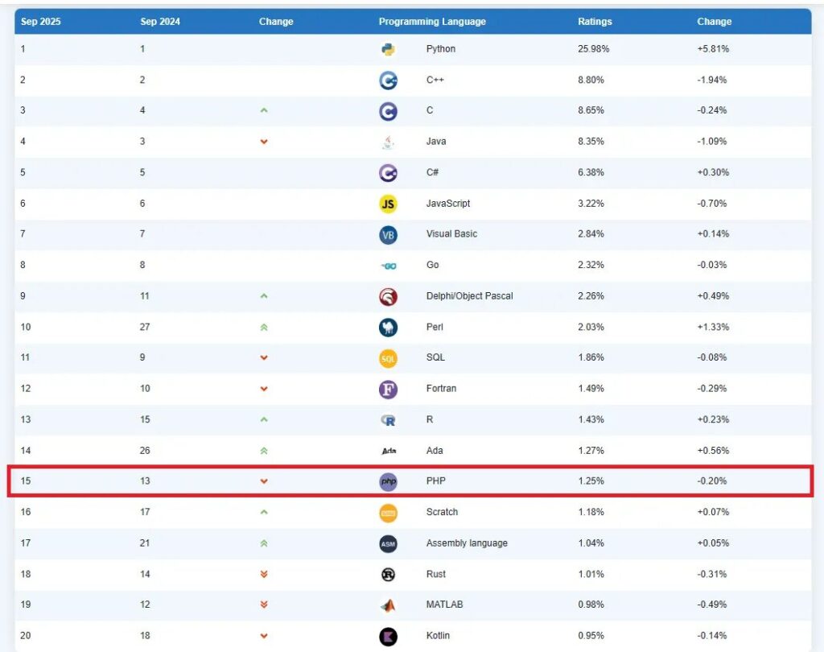Screen dimensions: 824x652
Task: Click the MATLAB logo icon
Action: coord(388,605)
